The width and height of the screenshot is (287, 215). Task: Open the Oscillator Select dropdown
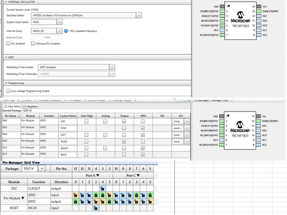(x=139, y=15)
